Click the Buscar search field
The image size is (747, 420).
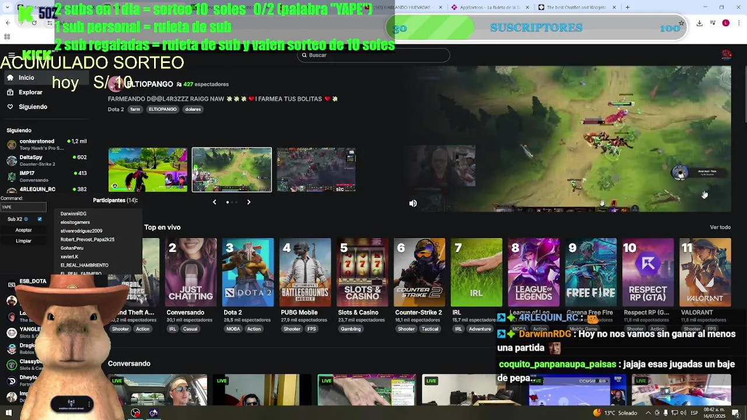pyautogui.click(x=373, y=55)
